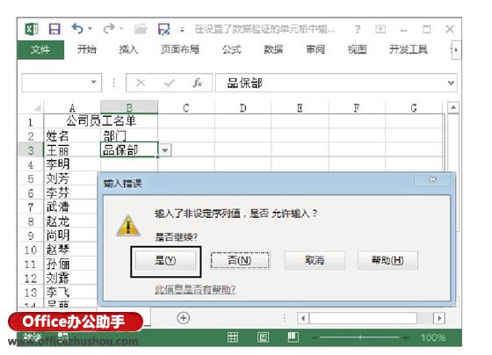
Task: Click the zoom slider handle
Action: pyautogui.click(x=360, y=337)
